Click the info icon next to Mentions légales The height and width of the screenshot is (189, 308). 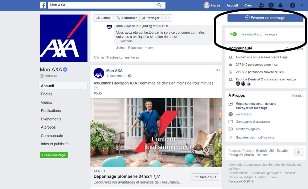[x=230, y=129]
